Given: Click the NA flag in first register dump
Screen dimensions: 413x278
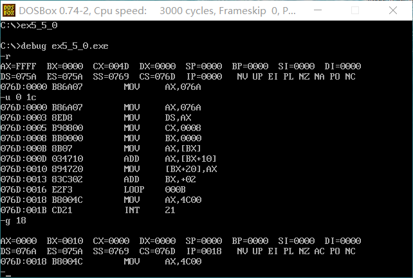Looking at the screenshot, I should (319, 76).
